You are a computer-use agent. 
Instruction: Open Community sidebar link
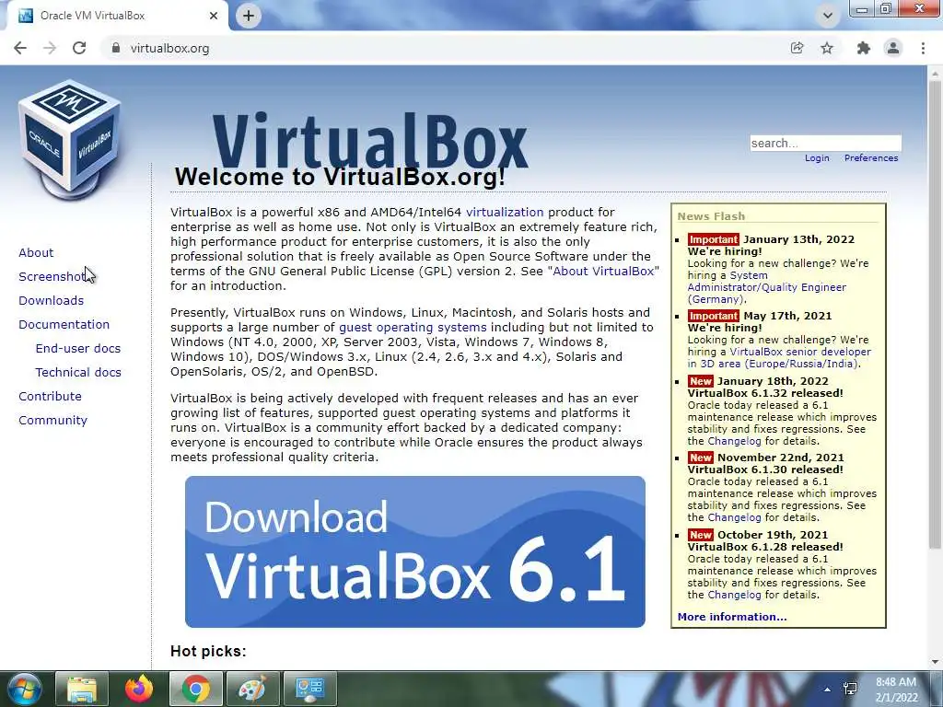pyautogui.click(x=52, y=421)
